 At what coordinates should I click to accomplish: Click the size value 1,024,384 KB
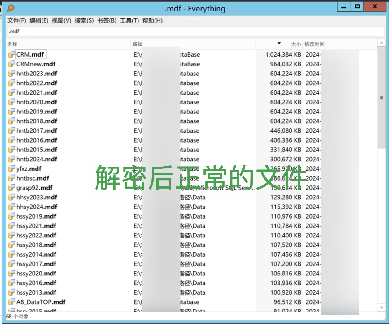point(283,55)
